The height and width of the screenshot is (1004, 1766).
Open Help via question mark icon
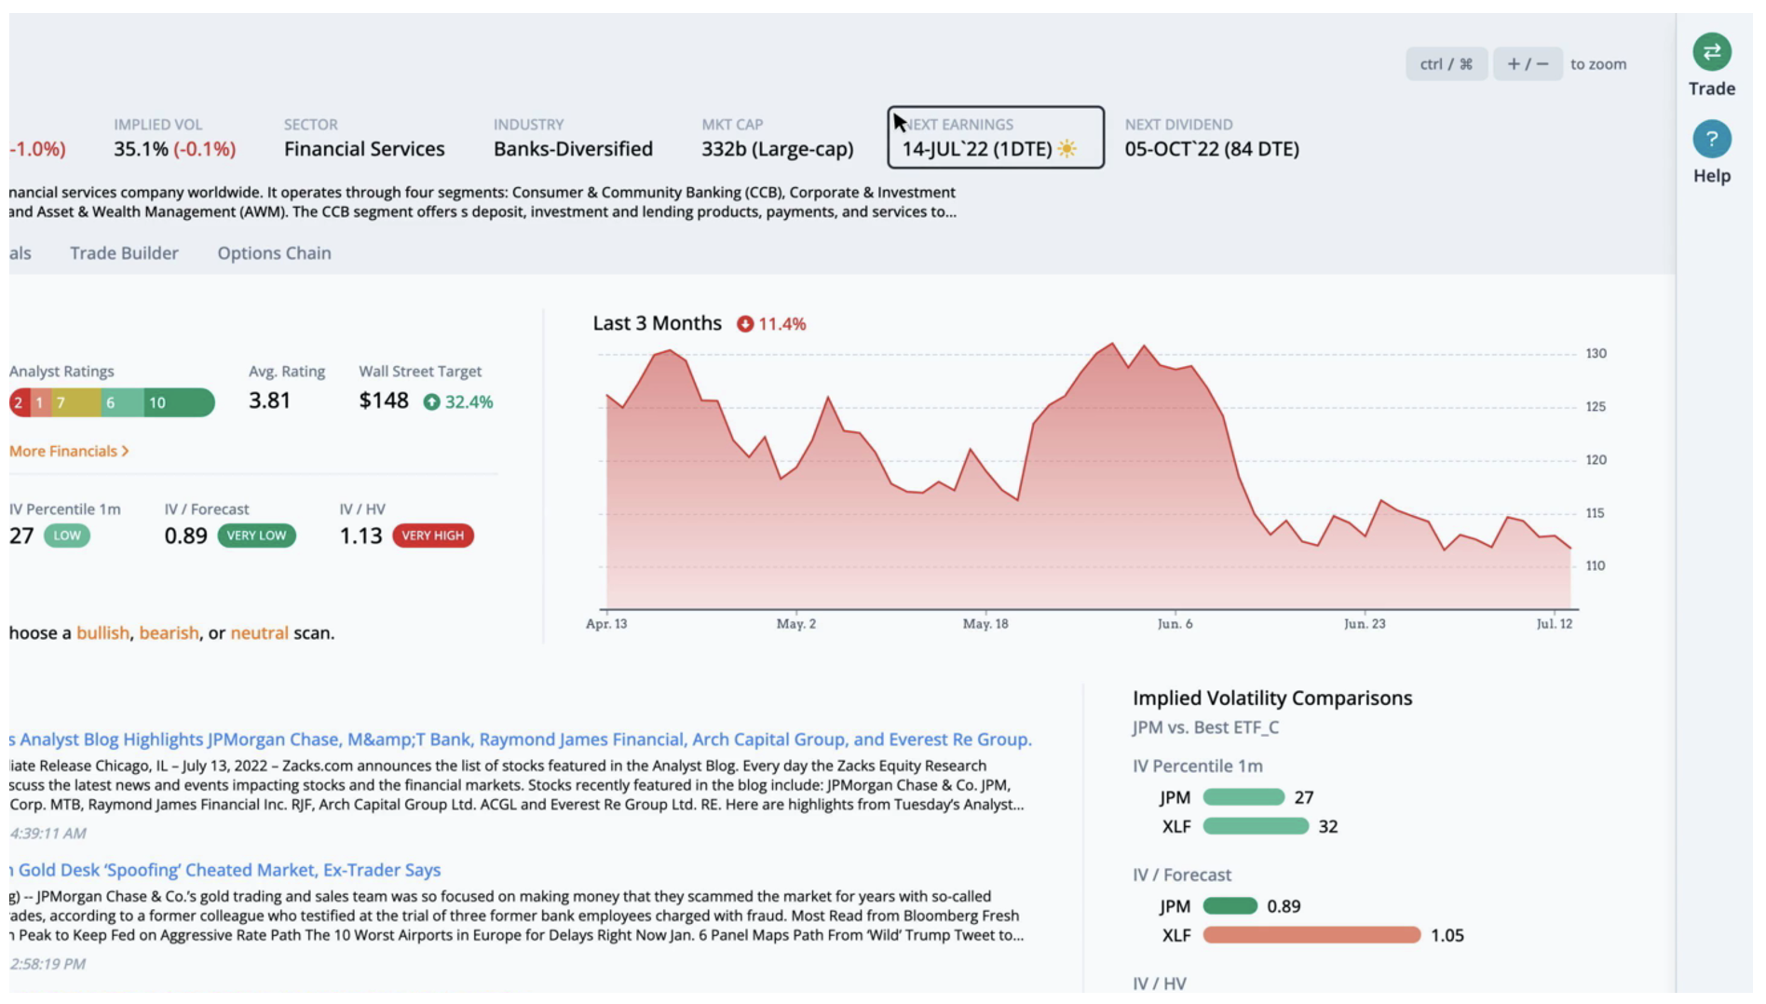tap(1711, 140)
